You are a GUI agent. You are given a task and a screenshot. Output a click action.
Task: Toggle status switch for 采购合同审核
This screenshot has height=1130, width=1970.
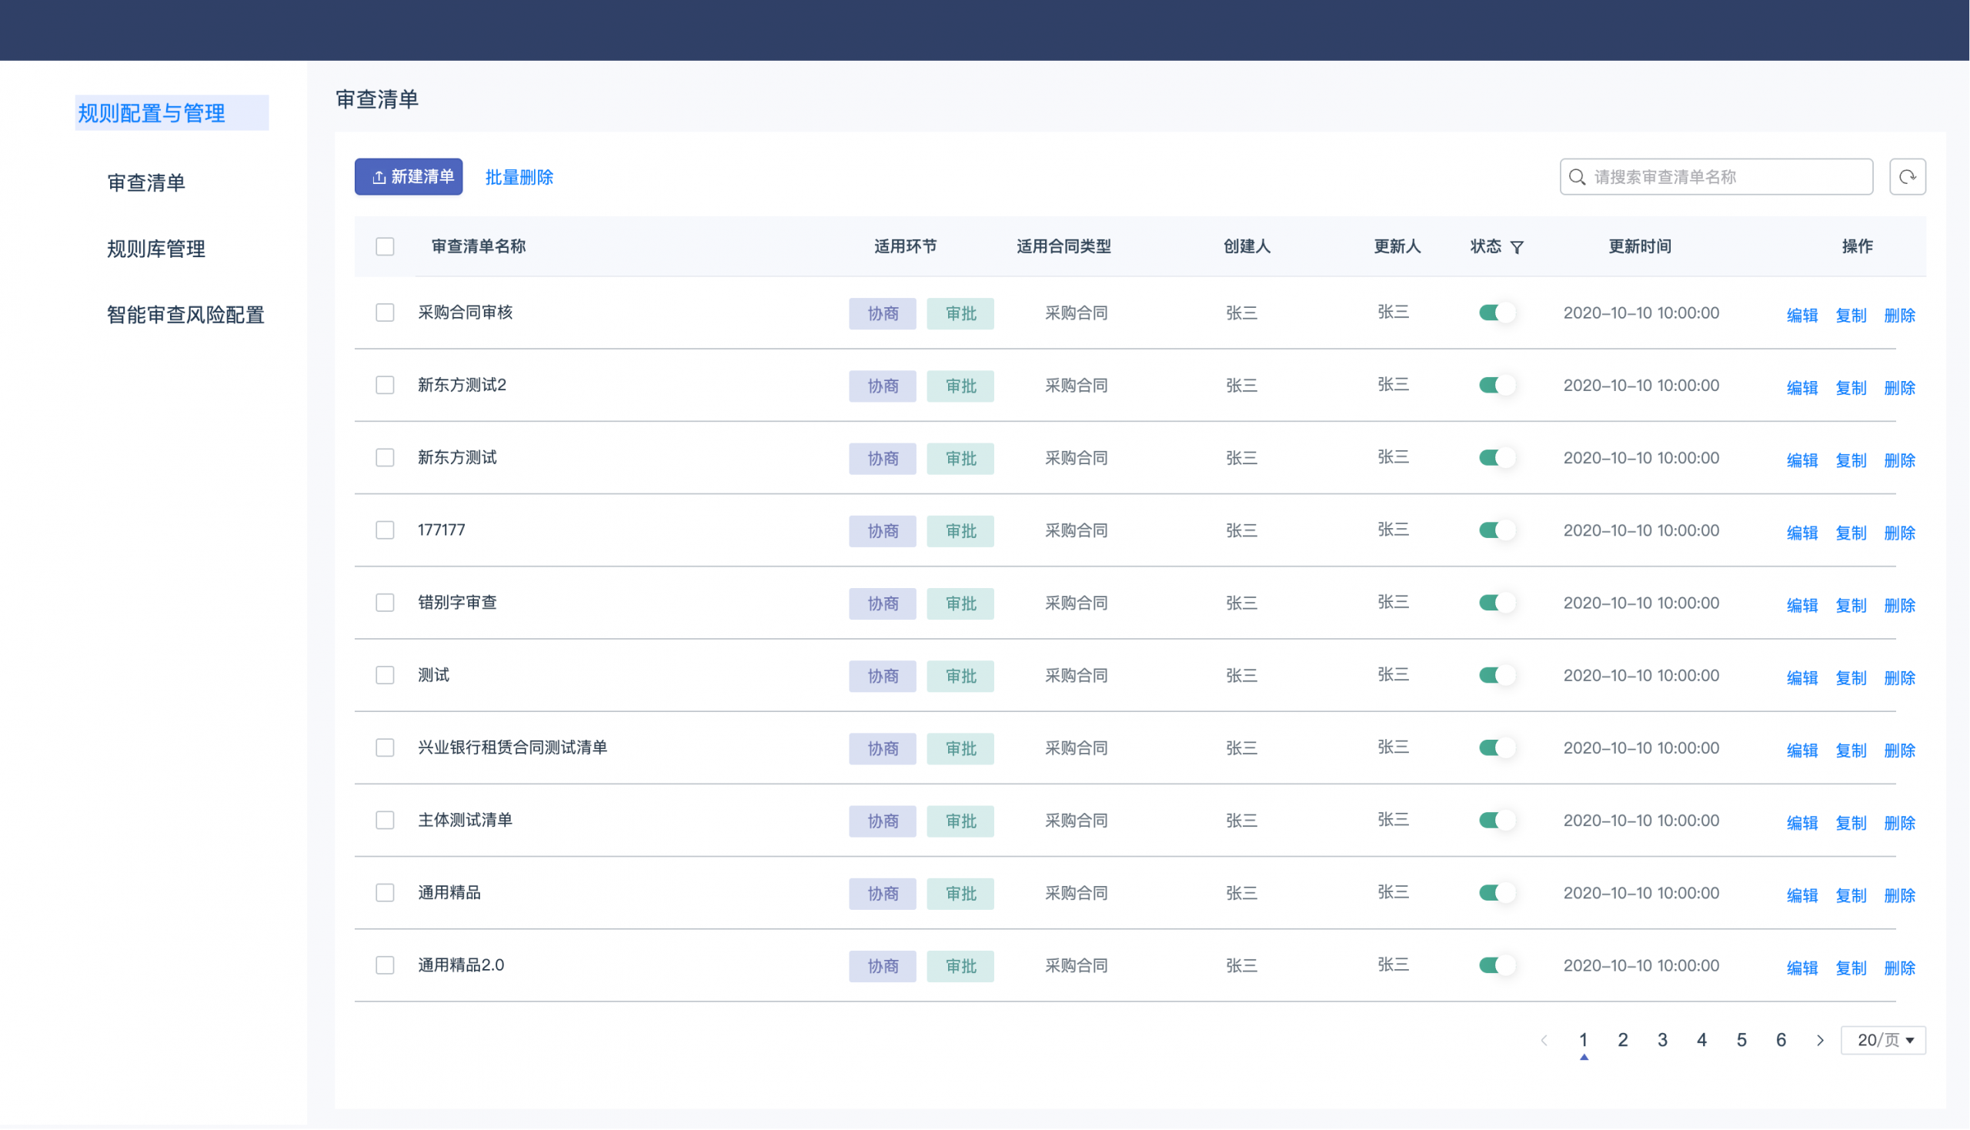point(1496,313)
